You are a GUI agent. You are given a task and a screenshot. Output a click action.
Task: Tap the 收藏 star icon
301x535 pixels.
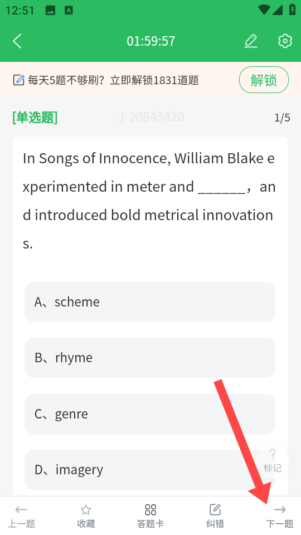86,516
